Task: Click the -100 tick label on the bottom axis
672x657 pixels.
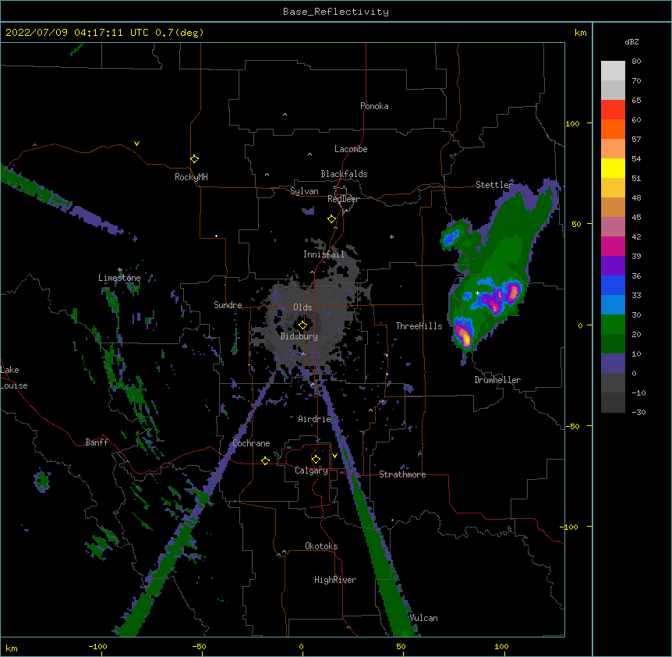Action: coord(97,647)
